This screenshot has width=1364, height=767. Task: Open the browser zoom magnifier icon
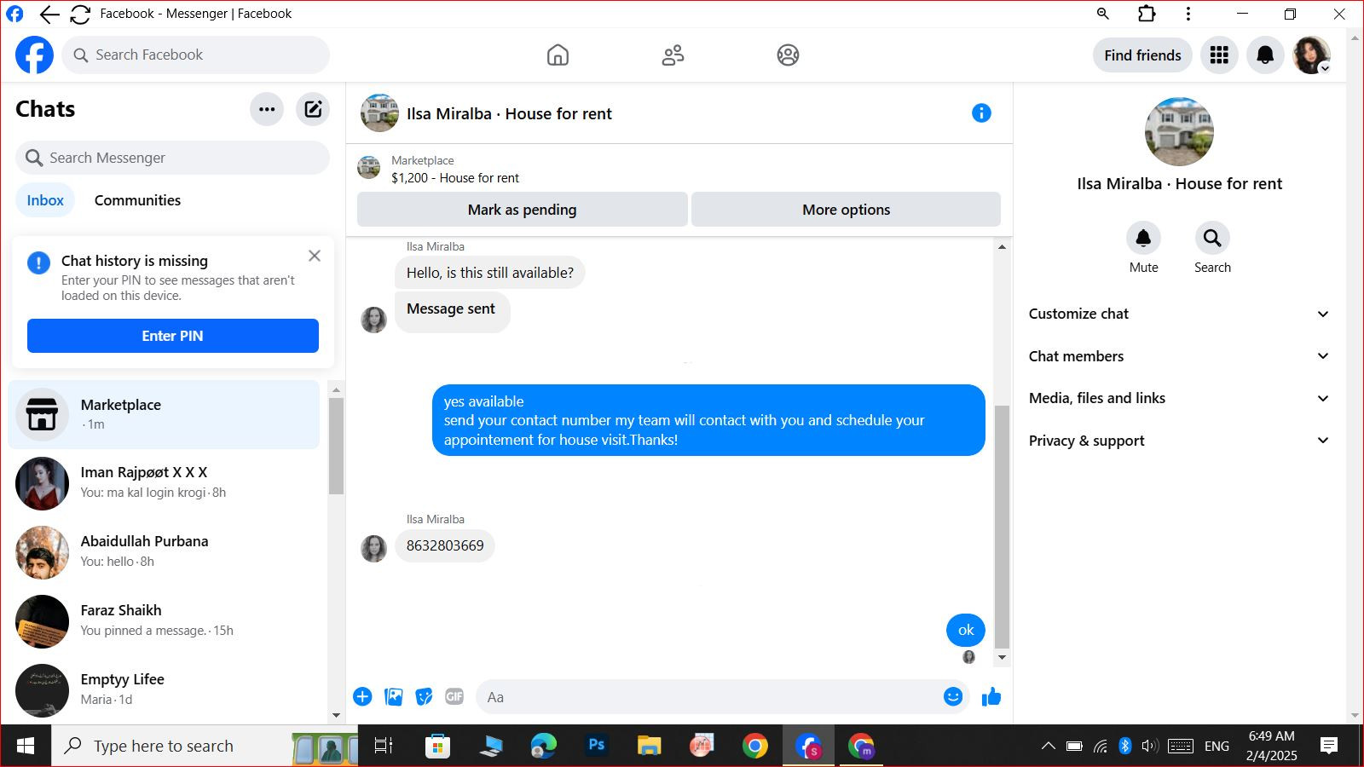pyautogui.click(x=1103, y=14)
